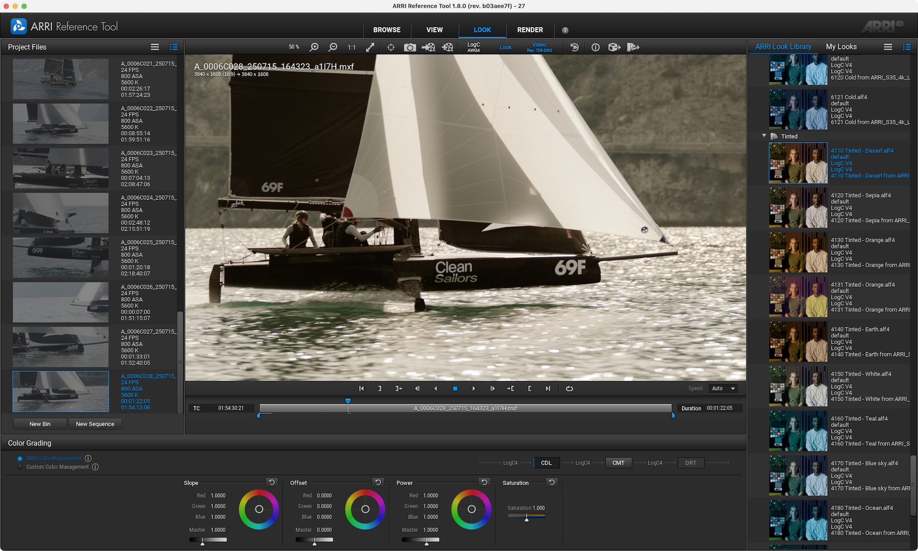Screen dimensions: 918x551
Task: Open the Look Library hamburger menu
Action: (x=888, y=47)
